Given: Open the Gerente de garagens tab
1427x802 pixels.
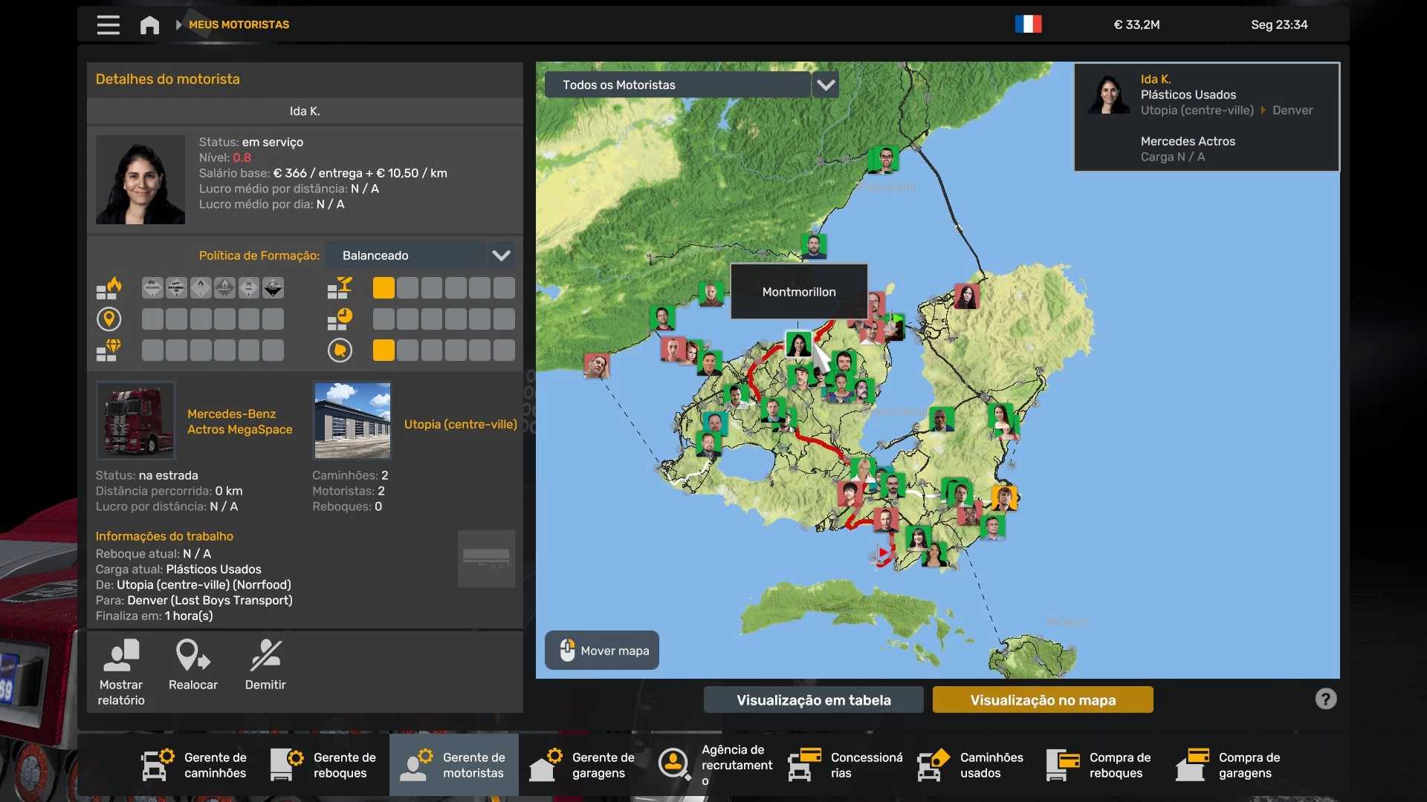Looking at the screenshot, I should (x=583, y=764).
